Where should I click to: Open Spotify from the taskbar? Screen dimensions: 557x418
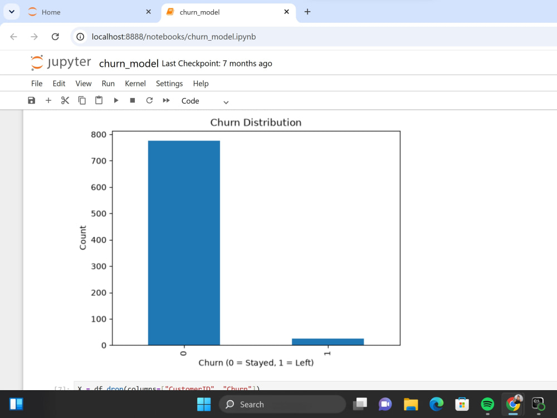(x=487, y=404)
